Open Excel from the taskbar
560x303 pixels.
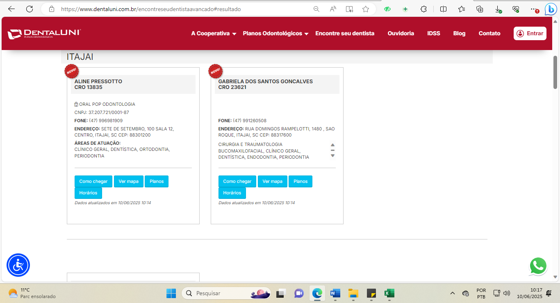pyautogui.click(x=389, y=293)
